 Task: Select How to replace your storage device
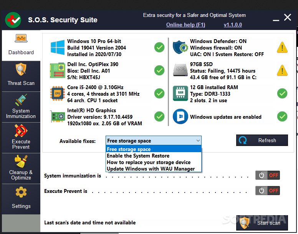tap(154, 162)
